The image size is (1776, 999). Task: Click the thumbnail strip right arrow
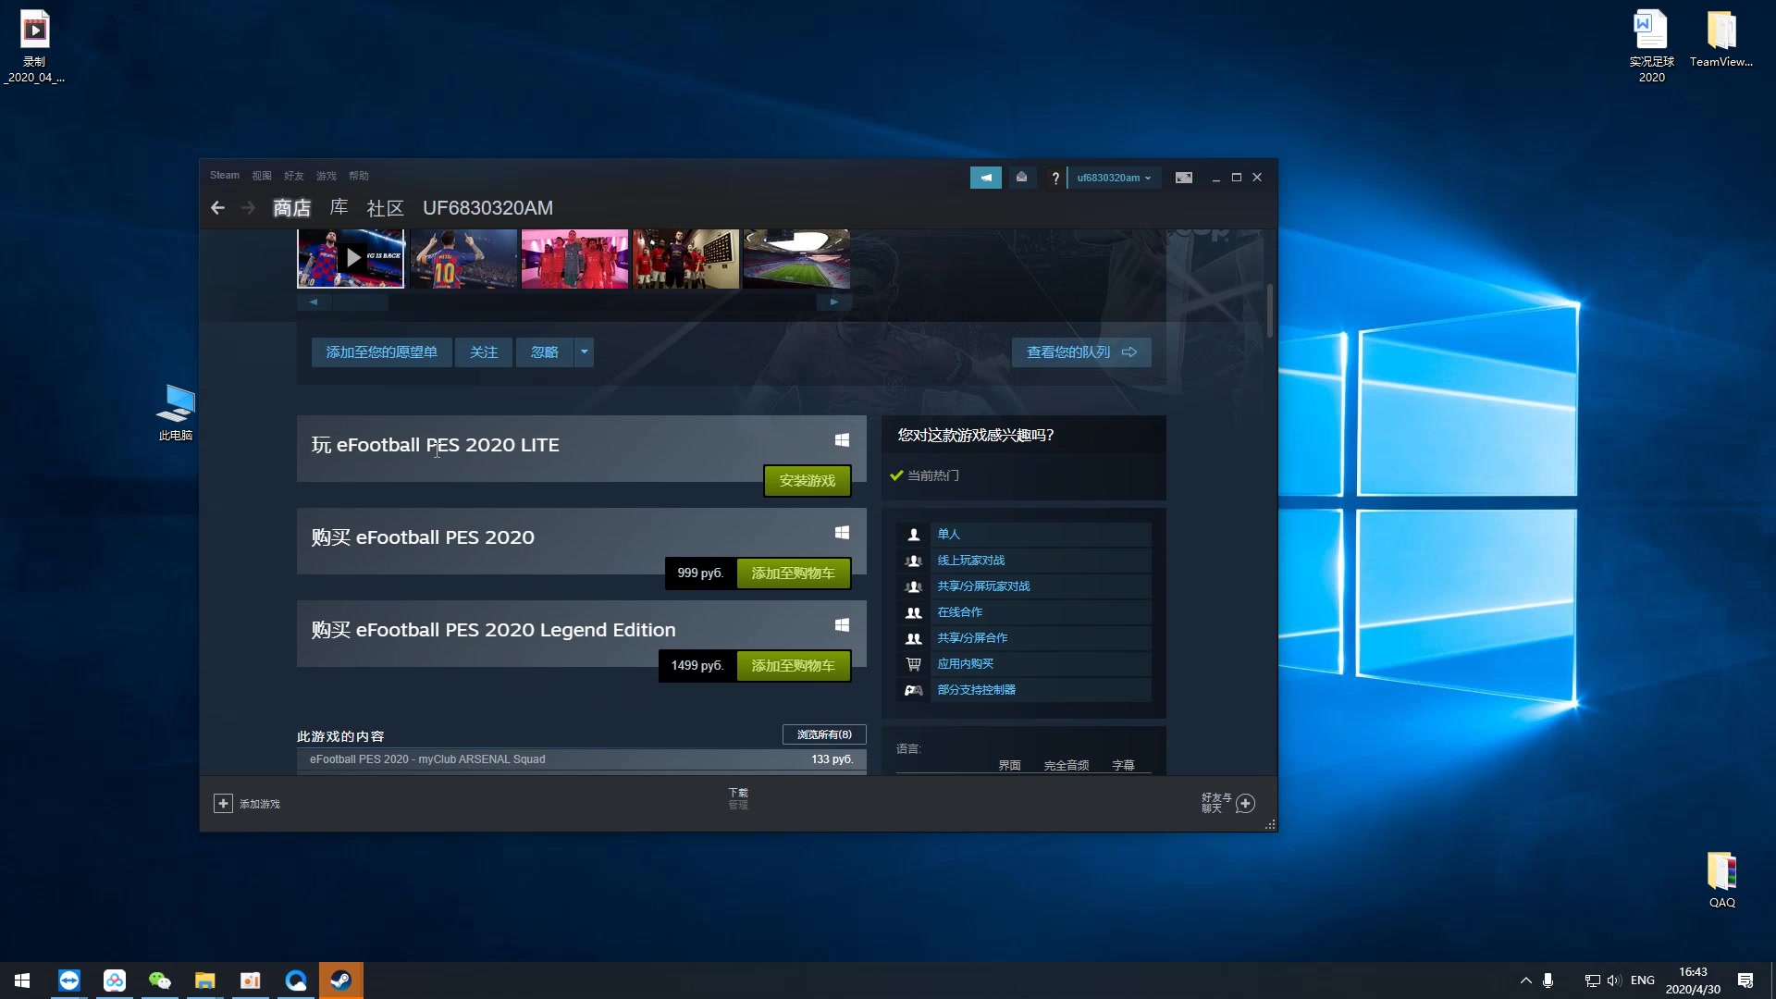(833, 302)
